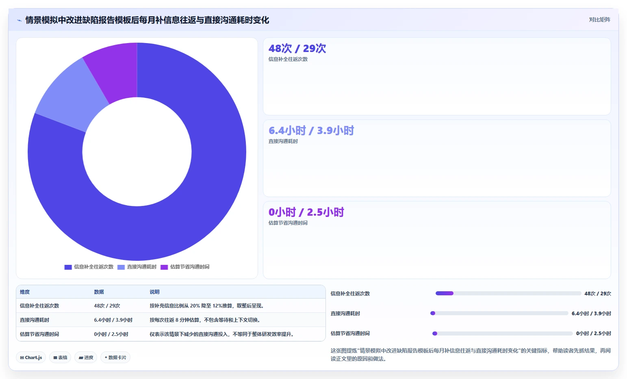Click 信息补全往返次数 label under first card
The width and height of the screenshot is (627, 379).
[x=288, y=59]
